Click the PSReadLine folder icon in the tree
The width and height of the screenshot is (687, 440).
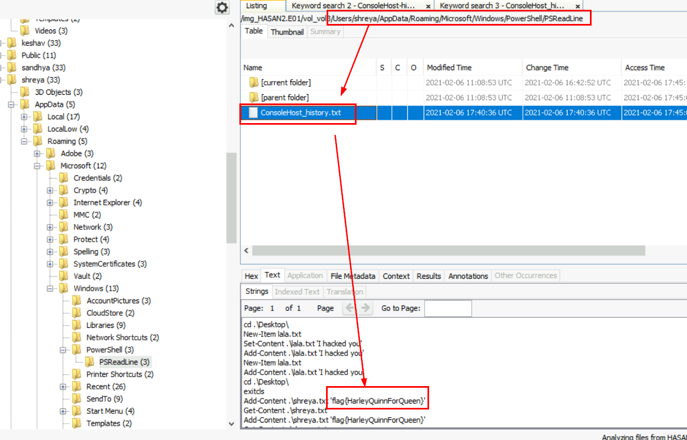coord(89,362)
